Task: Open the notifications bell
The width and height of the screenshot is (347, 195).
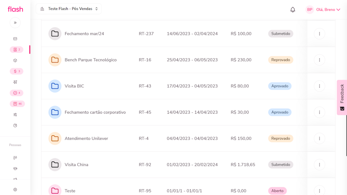Action: pos(293,10)
